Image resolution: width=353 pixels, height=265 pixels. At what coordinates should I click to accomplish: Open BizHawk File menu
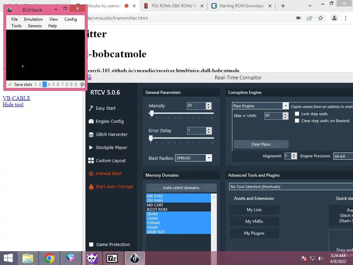click(14, 19)
